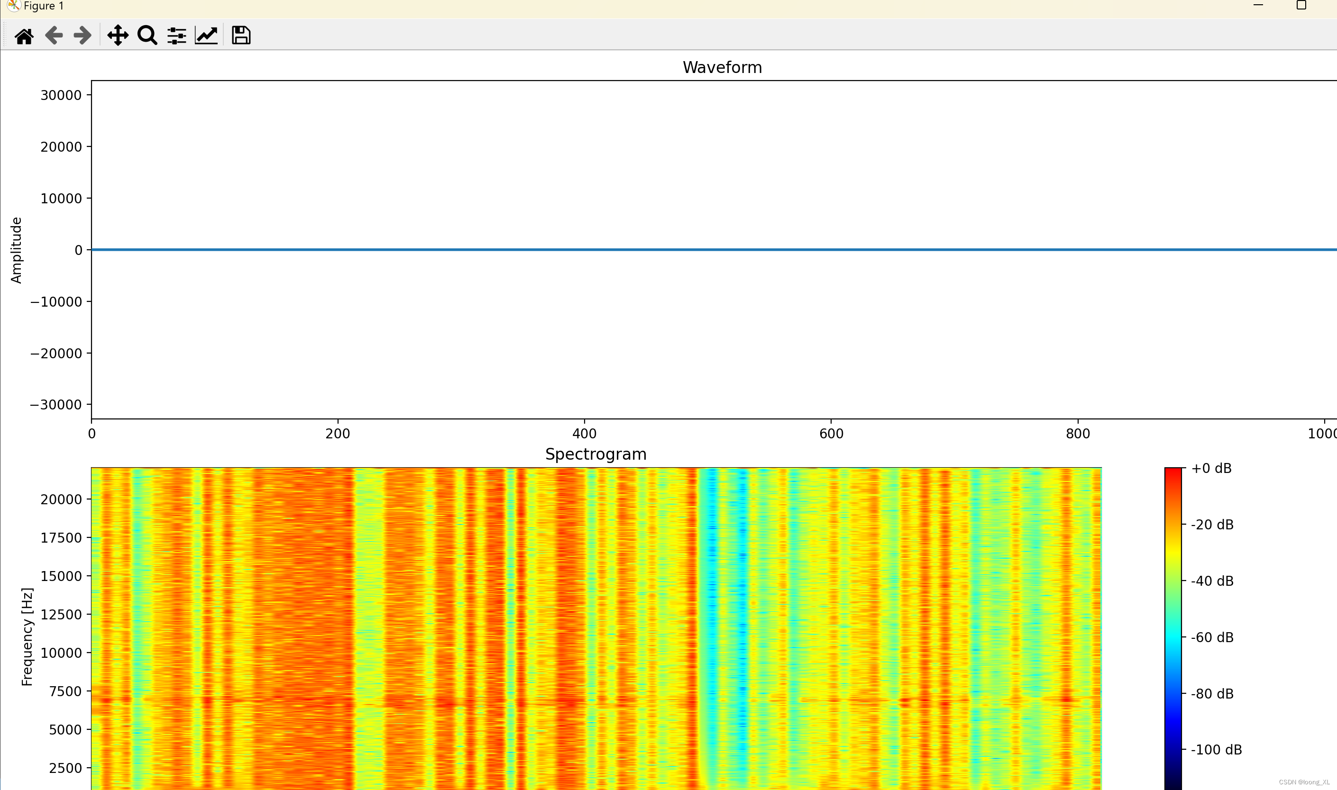Click the 400 tick on waveform x-axis
The image size is (1337, 790).
584,433
